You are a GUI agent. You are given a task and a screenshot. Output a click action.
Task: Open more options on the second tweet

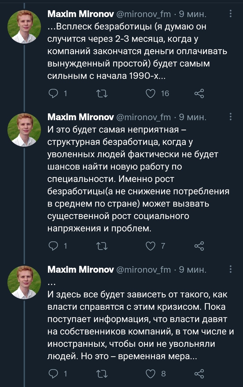(x=231, y=117)
